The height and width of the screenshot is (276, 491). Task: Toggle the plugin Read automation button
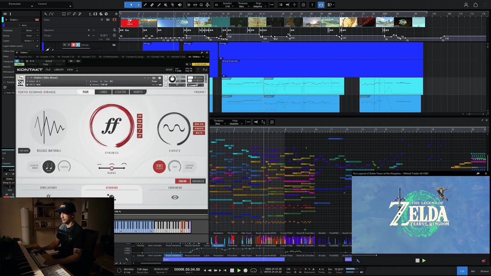point(20,64)
